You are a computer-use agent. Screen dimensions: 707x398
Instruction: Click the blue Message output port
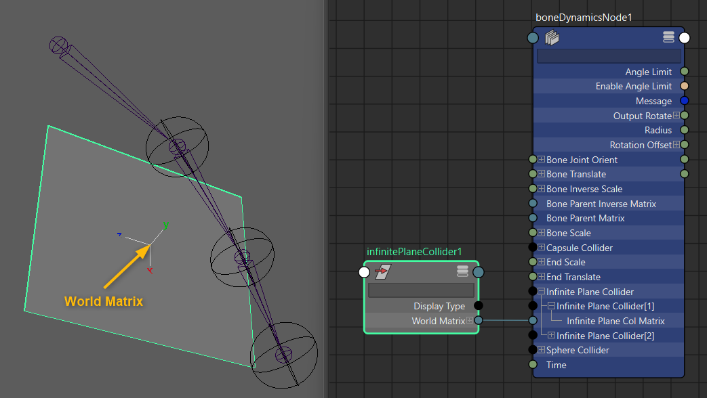point(684,101)
